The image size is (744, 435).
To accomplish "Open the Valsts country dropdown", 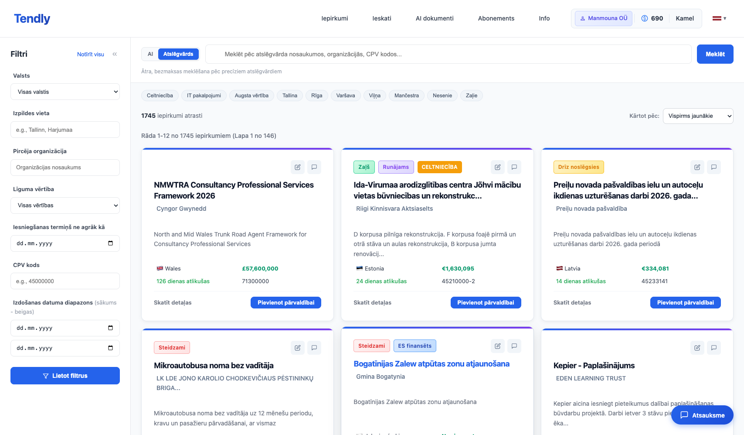I will pos(65,92).
